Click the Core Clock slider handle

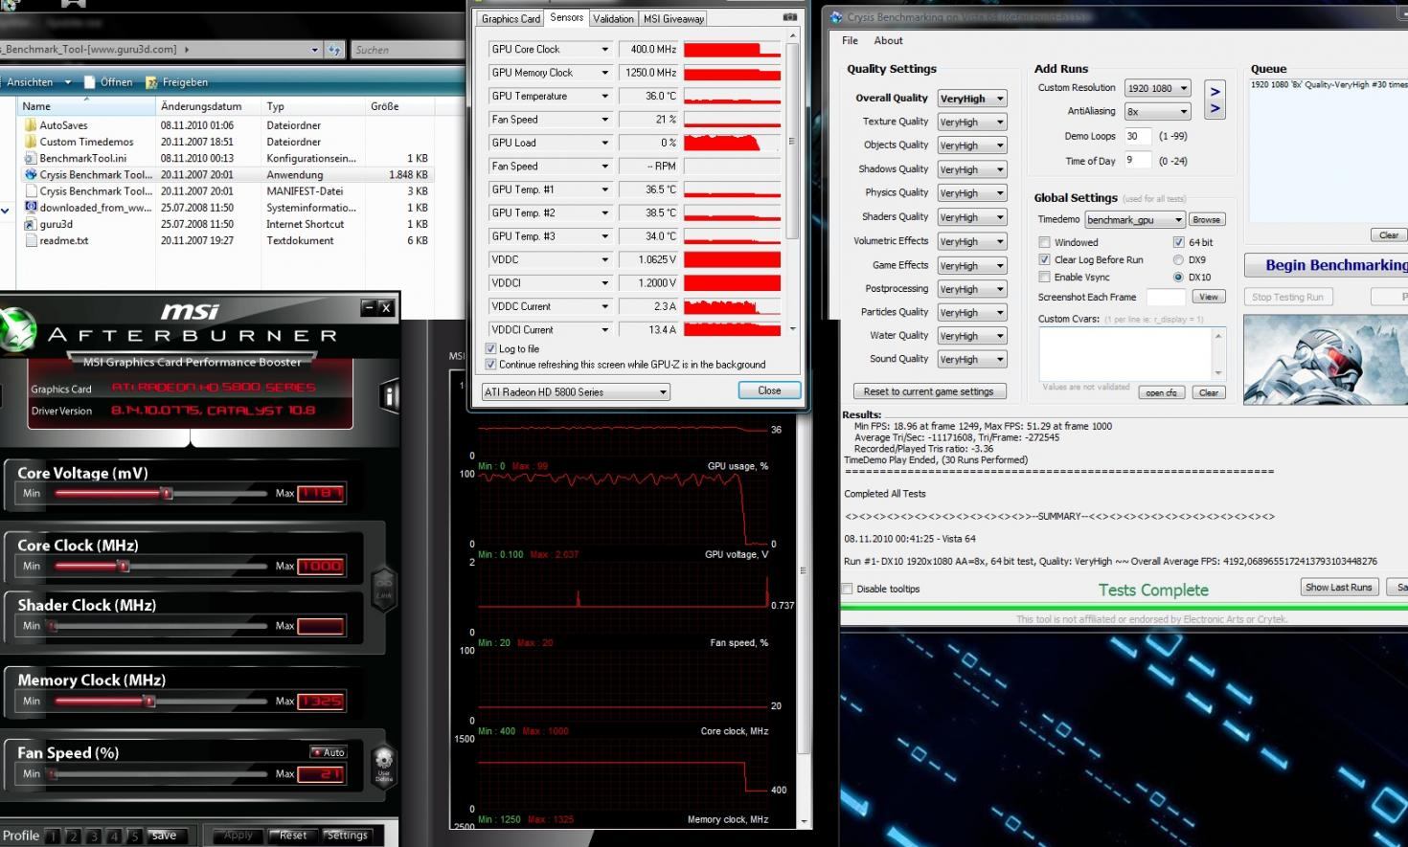pos(123,566)
